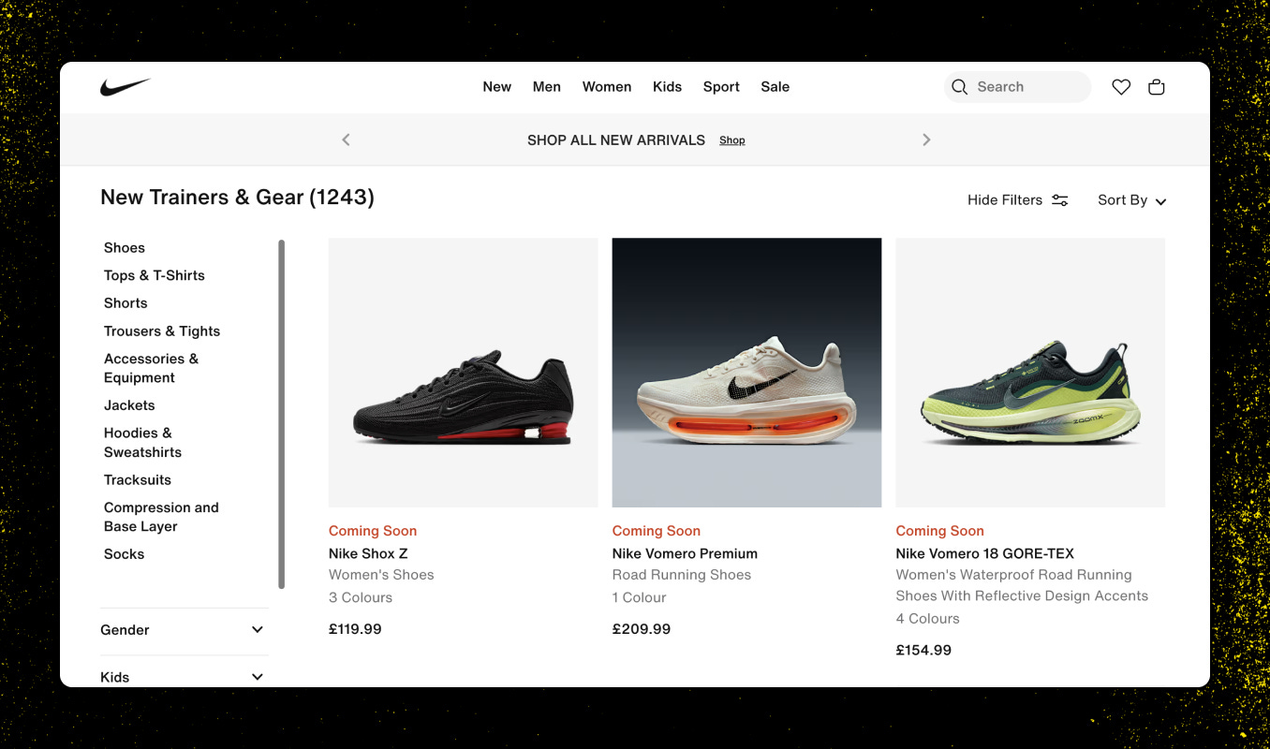Image resolution: width=1270 pixels, height=749 pixels.
Task: Click SHOP ALL NEW ARRIVALS banner text
Action: 616,140
